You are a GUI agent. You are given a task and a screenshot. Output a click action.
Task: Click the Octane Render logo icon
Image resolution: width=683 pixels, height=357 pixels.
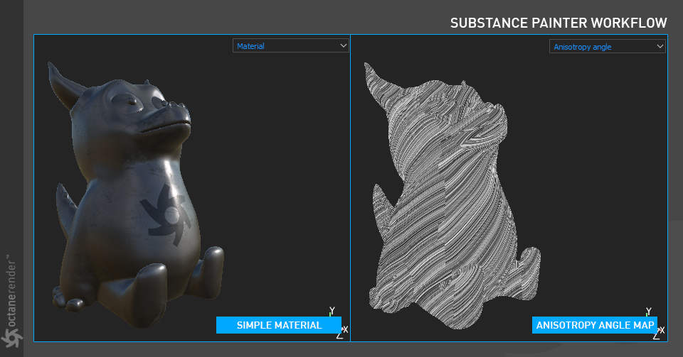[11, 337]
